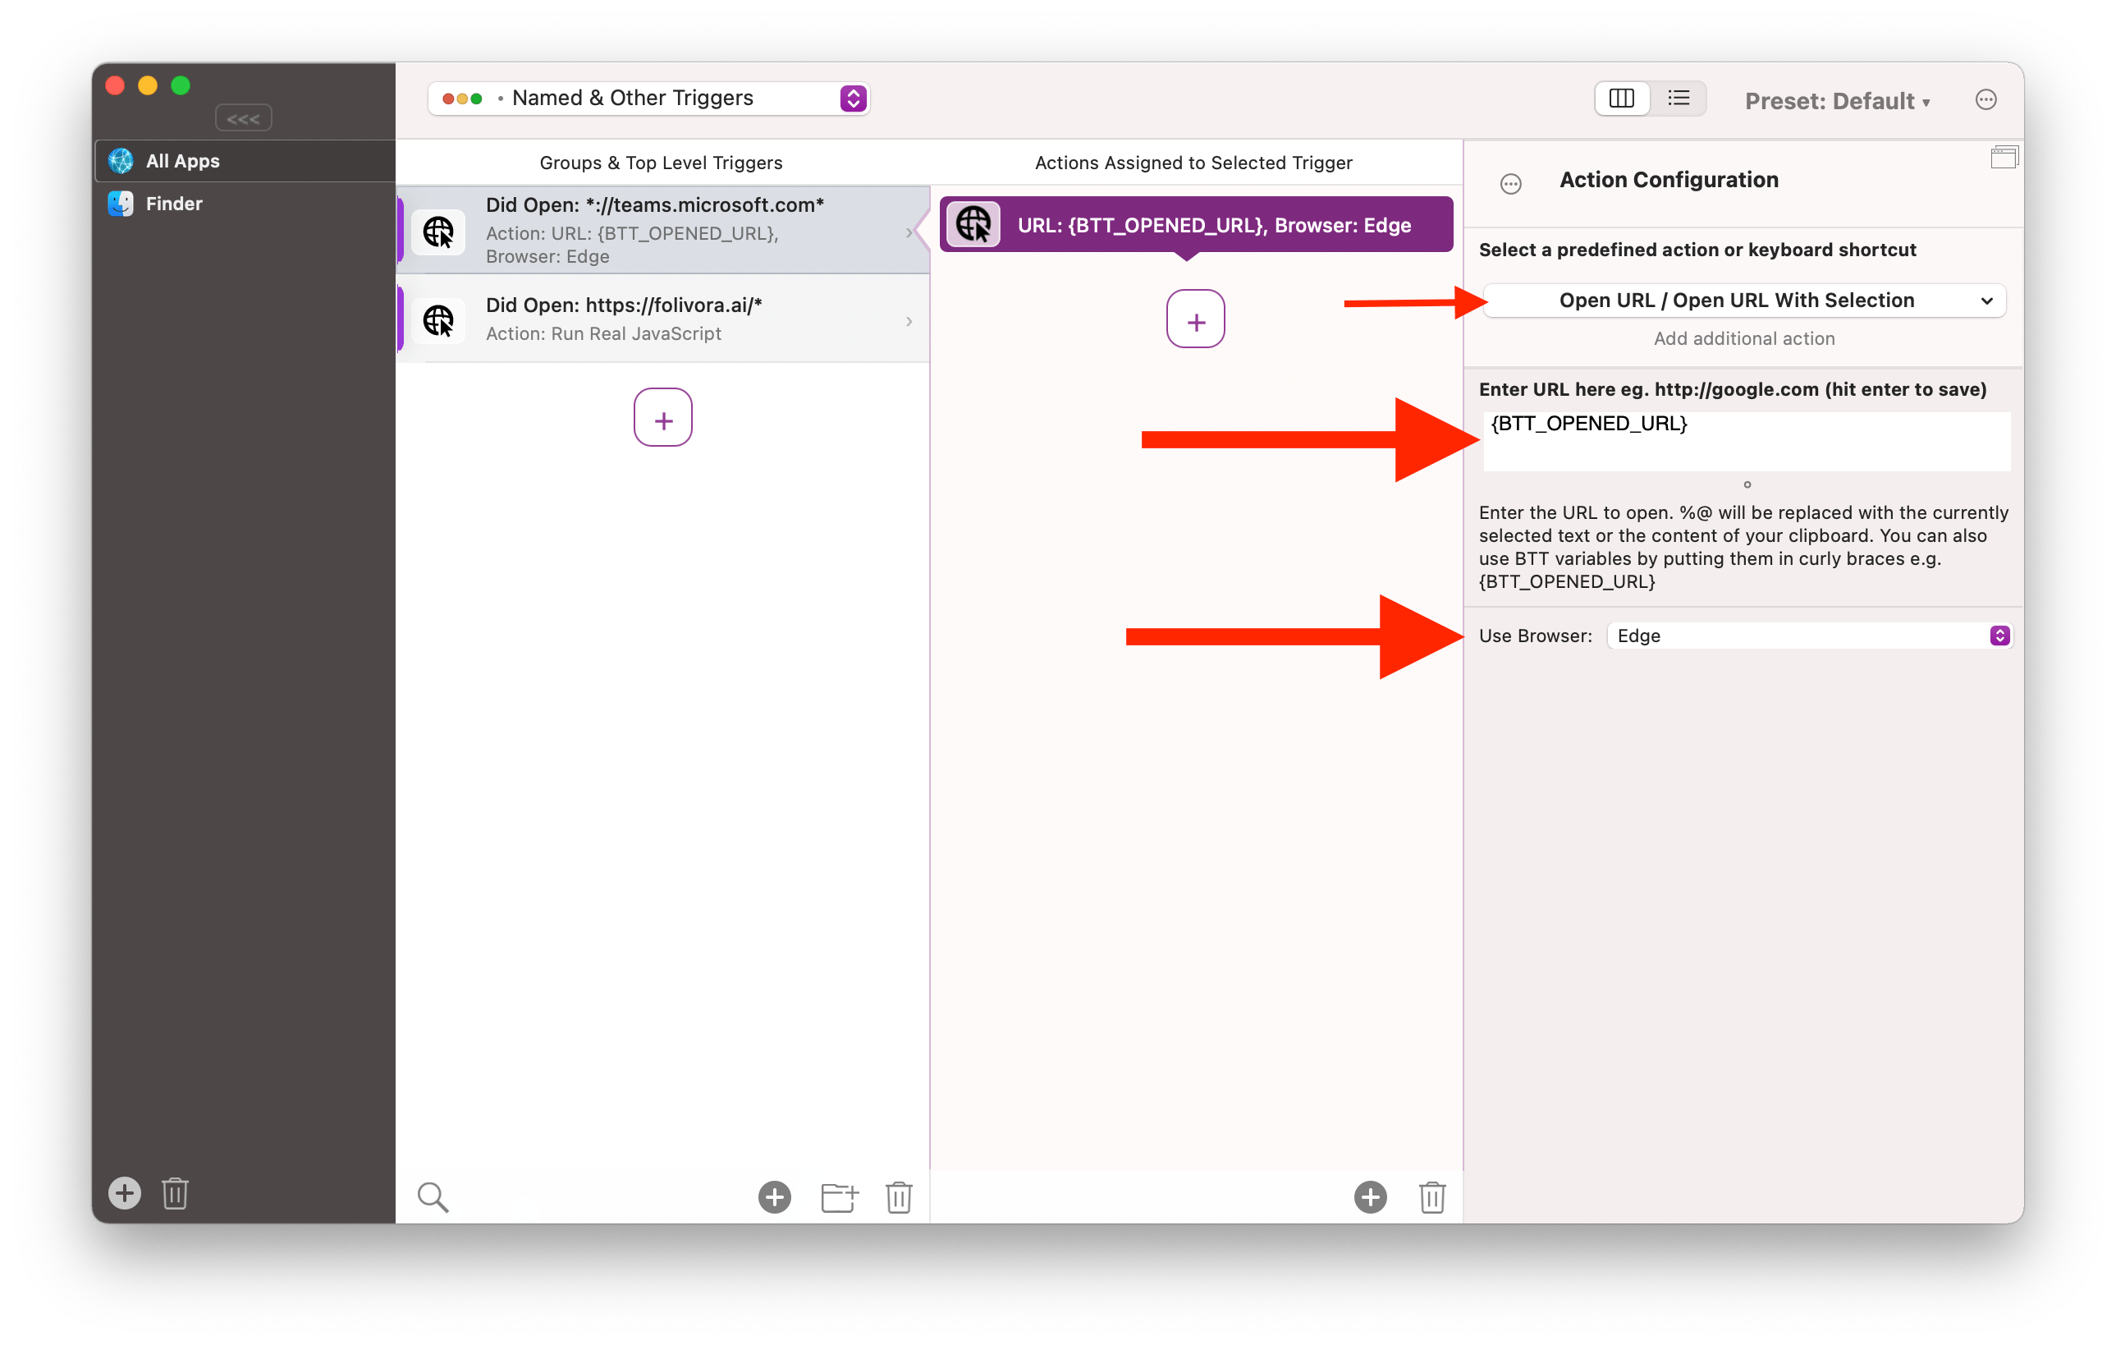Click trash icon under actions column
The width and height of the screenshot is (2116, 1345).
tap(1431, 1196)
